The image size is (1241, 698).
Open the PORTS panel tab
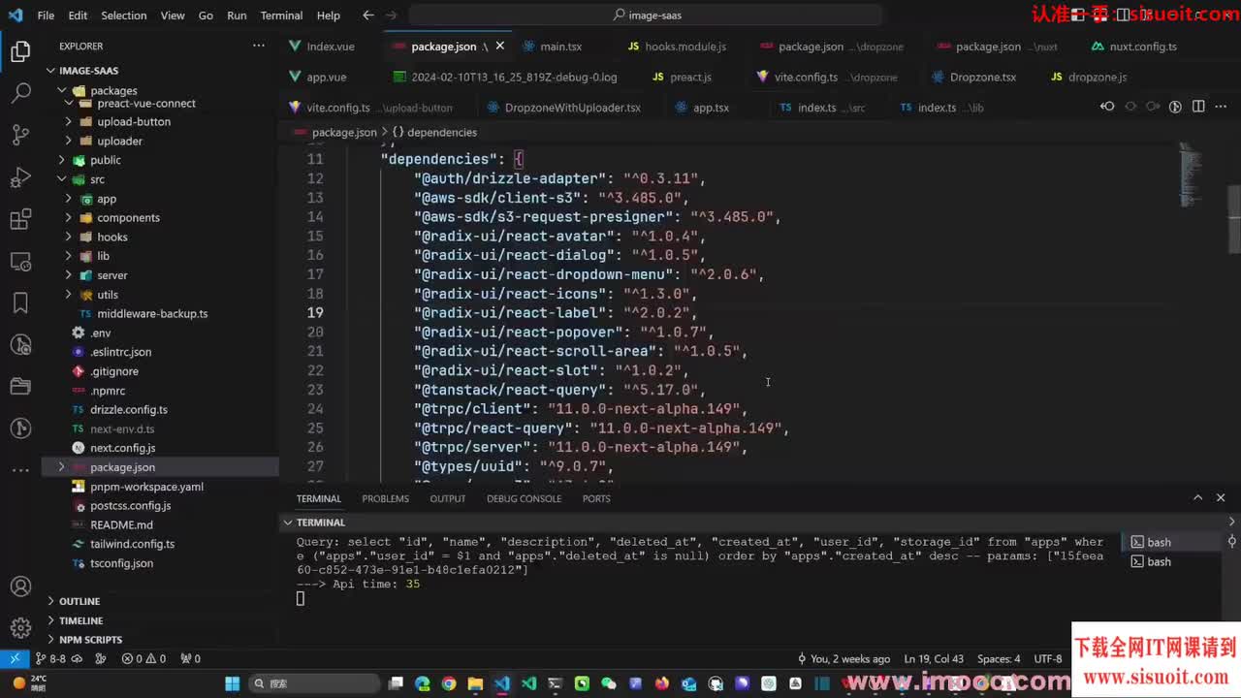pos(596,498)
